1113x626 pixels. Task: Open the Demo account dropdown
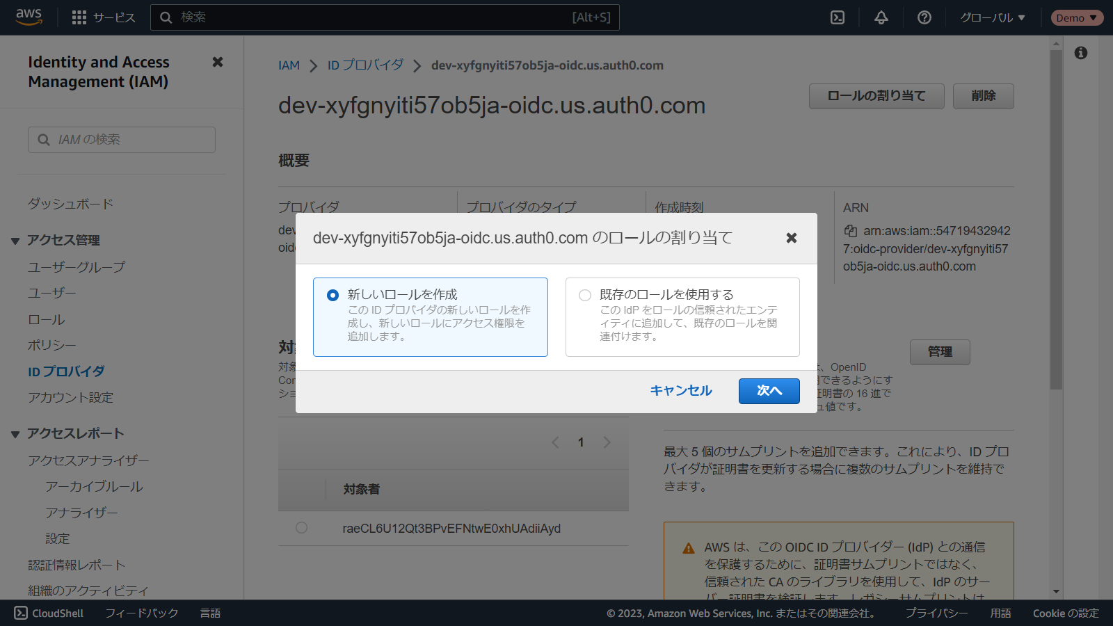[1076, 17]
